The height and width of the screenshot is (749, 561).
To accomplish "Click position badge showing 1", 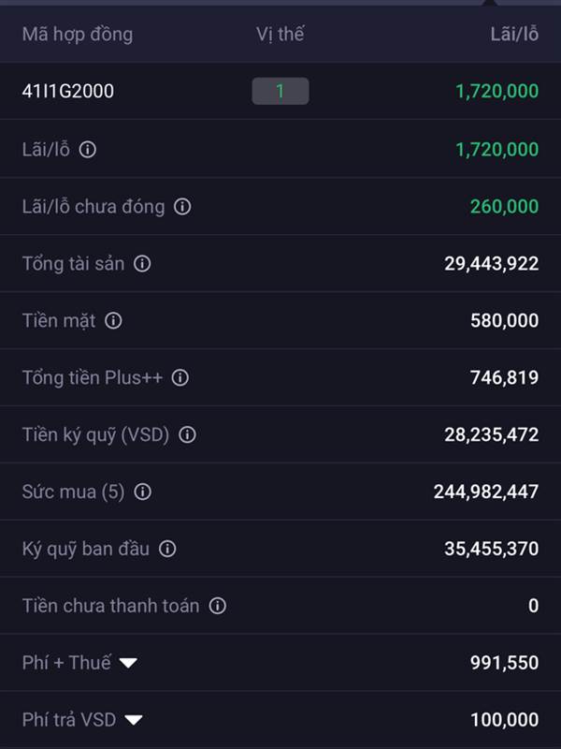I will pos(280,92).
